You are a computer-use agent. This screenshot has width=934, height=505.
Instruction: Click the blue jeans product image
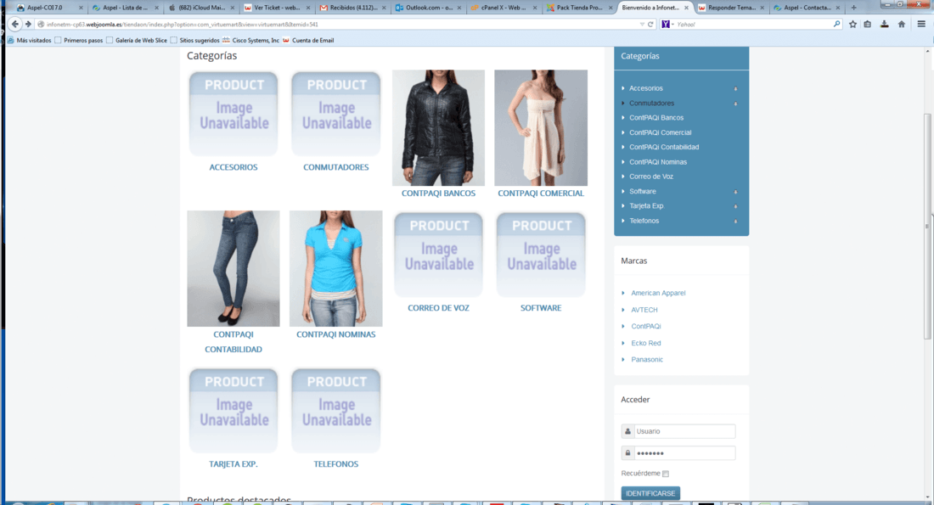point(233,268)
